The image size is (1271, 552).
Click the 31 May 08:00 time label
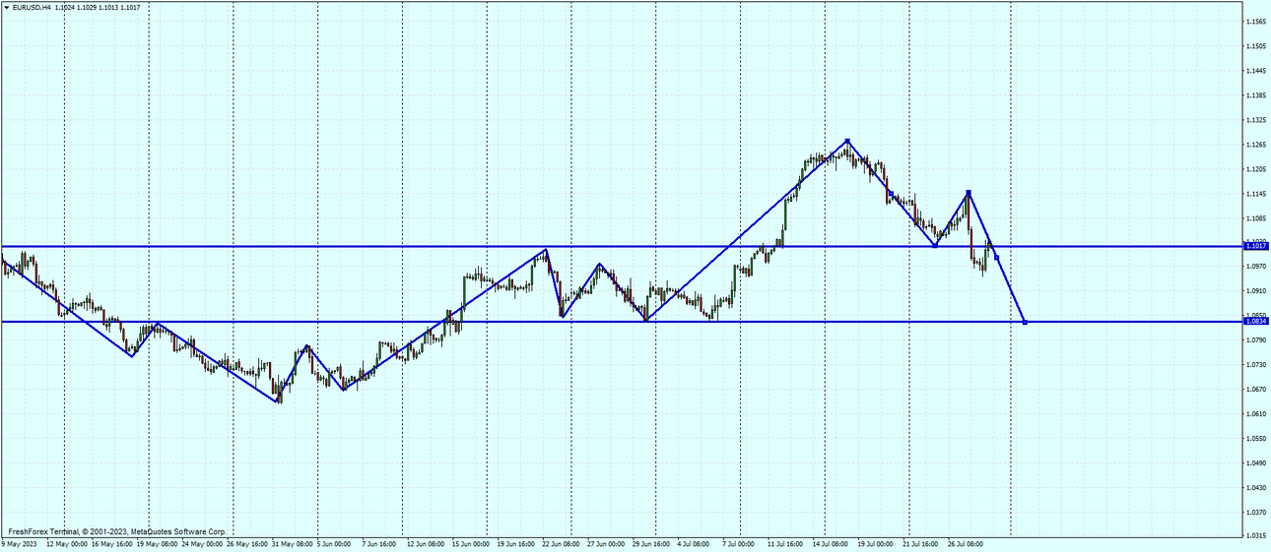pos(292,544)
